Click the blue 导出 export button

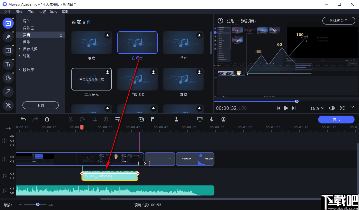point(336,119)
